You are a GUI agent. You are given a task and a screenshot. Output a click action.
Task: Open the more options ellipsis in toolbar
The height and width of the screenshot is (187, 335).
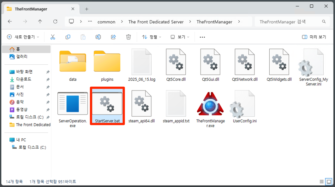202,37
